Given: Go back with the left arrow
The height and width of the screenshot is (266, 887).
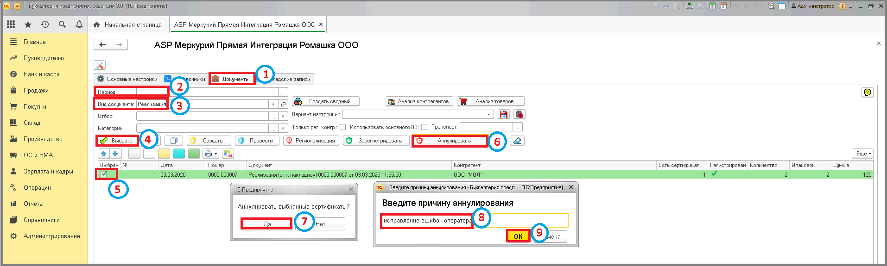Looking at the screenshot, I should pyautogui.click(x=102, y=44).
